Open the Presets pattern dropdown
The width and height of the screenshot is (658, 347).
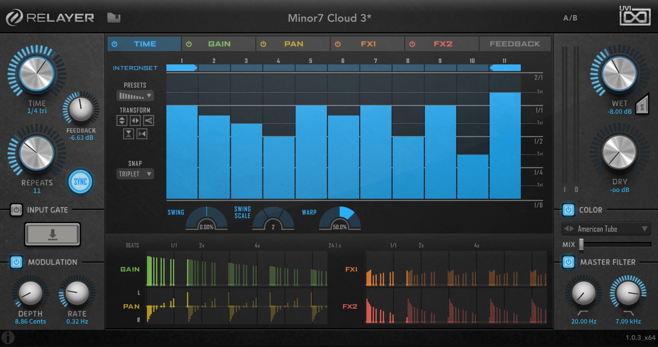tap(135, 96)
